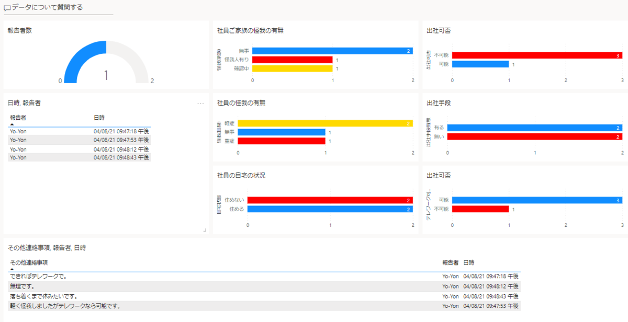Click the 社員の自宅の状況 chart title
The height and width of the screenshot is (322, 628).
pyautogui.click(x=241, y=175)
